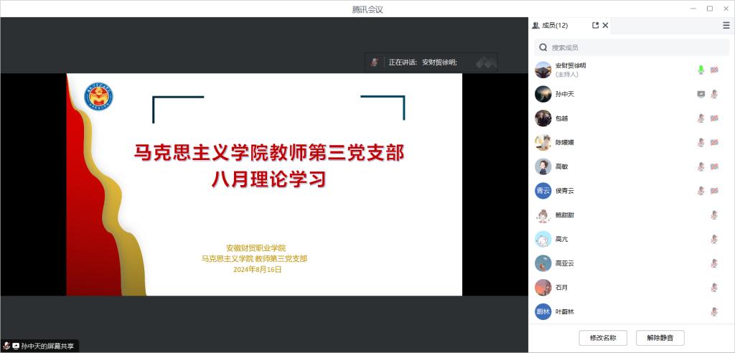Toggle the camera icon for 陈媛媛
This screenshot has width=735, height=353.
pos(714,143)
